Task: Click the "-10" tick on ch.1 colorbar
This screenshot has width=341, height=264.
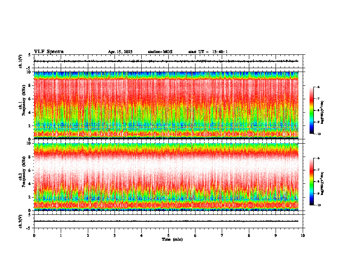Action: click(318, 134)
